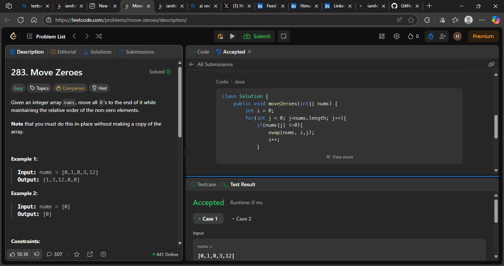This screenshot has width=504, height=266.
Task: Open the profile avatar H
Action: click(457, 37)
